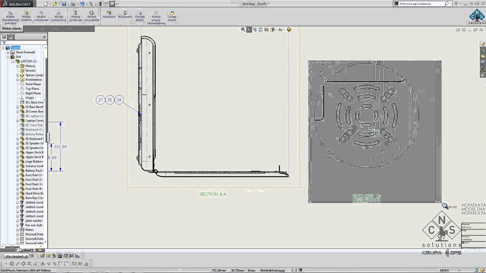Open file folder icon in top toolbar
Screen dimensions: 486x273
pyautogui.click(x=55, y=4)
